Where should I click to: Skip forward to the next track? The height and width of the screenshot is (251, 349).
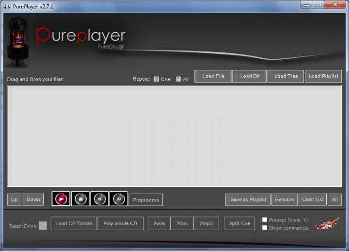pos(119,199)
